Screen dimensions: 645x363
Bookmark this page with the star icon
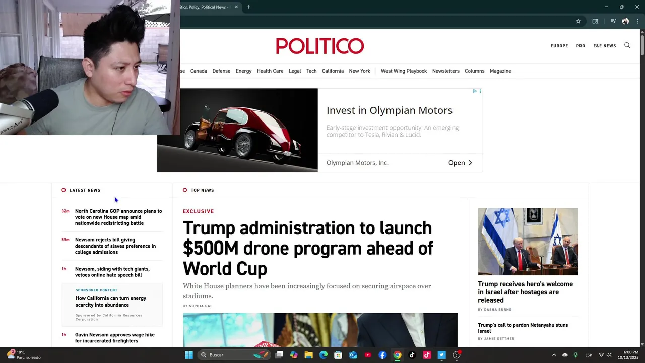coord(578,21)
